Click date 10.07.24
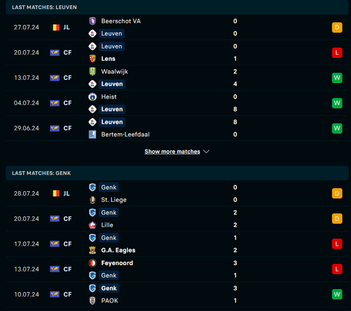 [26, 294]
